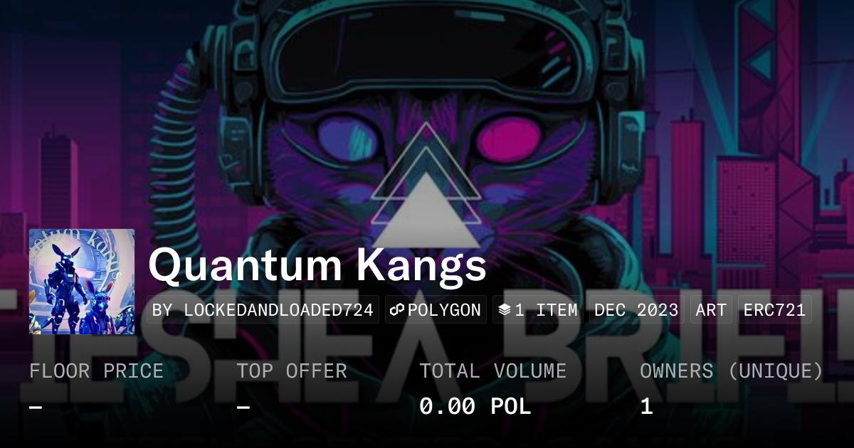Click the Polygon chain link icon

(398, 310)
